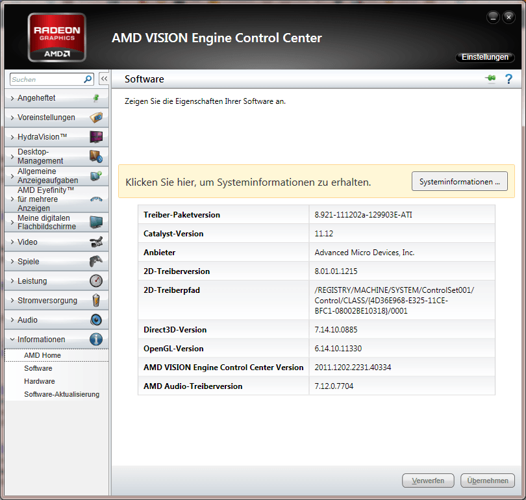Viewport: 526px width, 500px height.
Task: Click the Leistung gauge icon
Action: [x=96, y=281]
